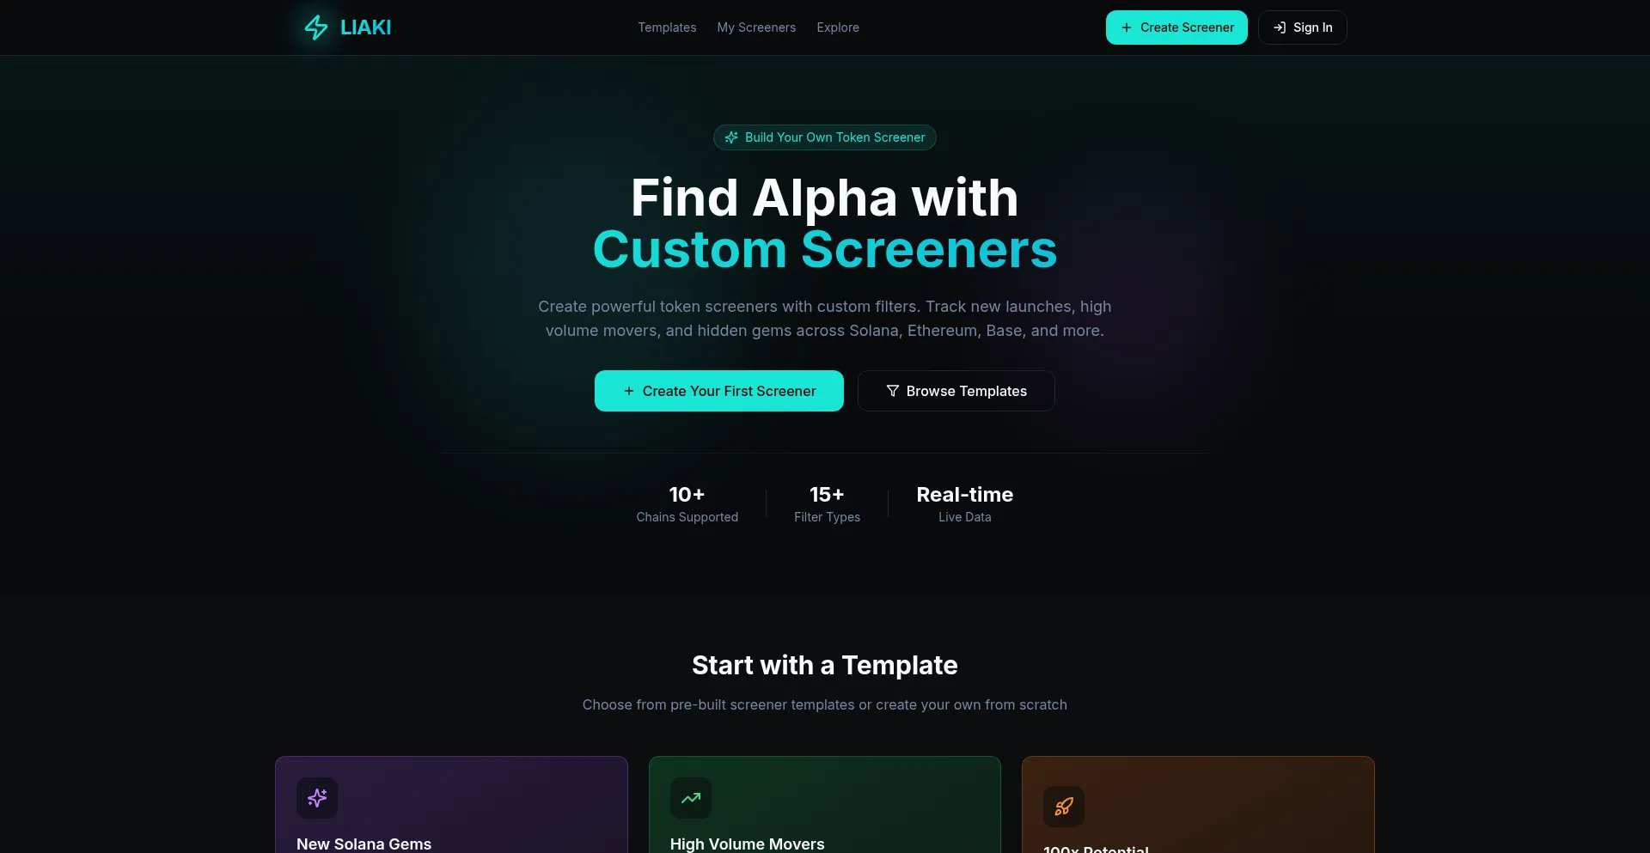Screen dimensions: 1650x853
Task: Click the sparkle icon in the Token Screener badge
Action: [x=731, y=137]
